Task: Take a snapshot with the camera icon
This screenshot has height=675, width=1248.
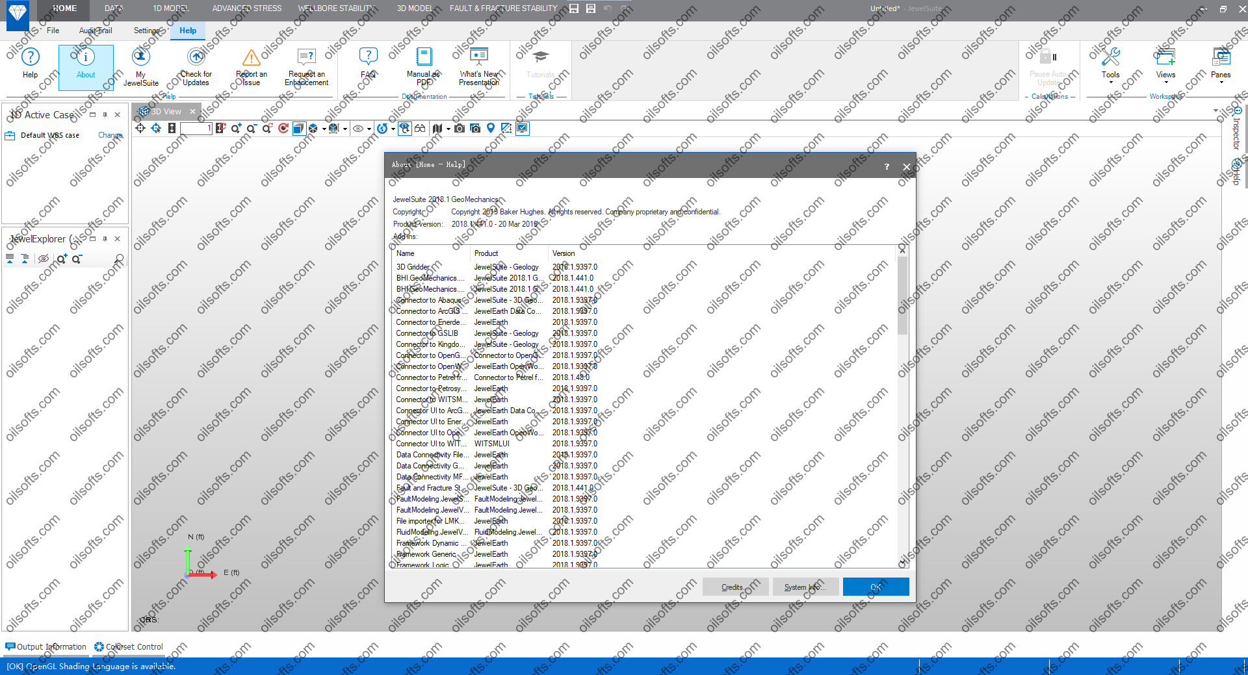Action: [460, 129]
